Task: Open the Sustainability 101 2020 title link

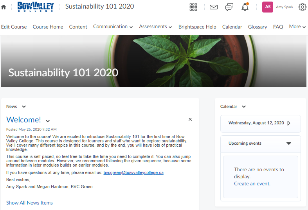Action: point(99,6)
